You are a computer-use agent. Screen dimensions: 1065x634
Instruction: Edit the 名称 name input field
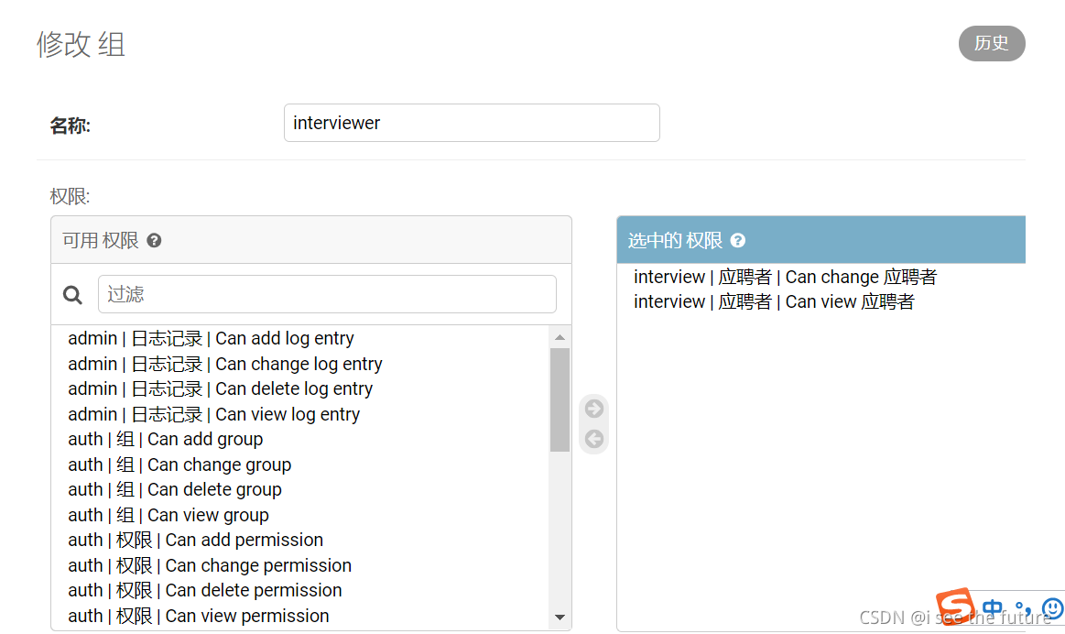coord(472,123)
